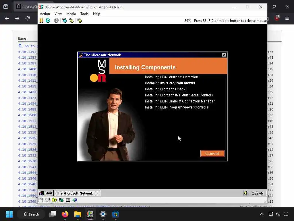Click 86Box window title icon
The image size is (294, 221).
(41, 7)
